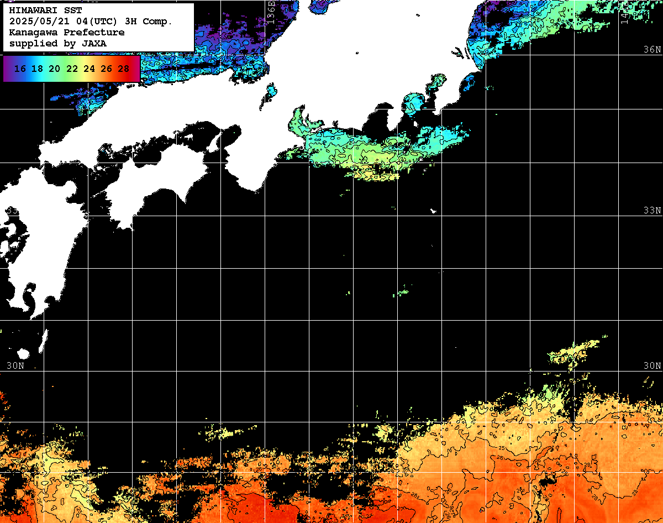Select the "20" legend temperature value
663x523 pixels.
coord(54,69)
